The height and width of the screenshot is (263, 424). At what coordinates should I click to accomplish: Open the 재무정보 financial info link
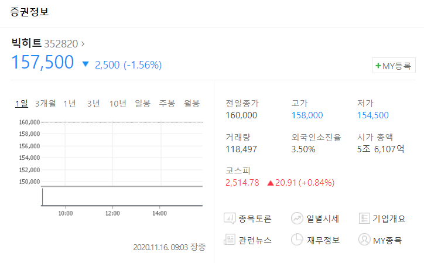pyautogui.click(x=323, y=240)
